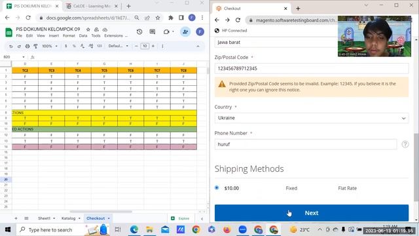Click the Share button in Sheets
The image size is (419, 236).
click(185, 31)
